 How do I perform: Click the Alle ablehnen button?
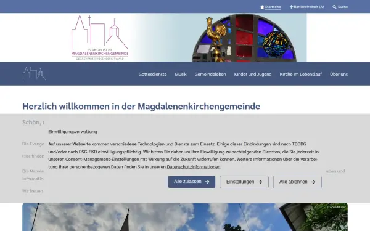(x=297, y=182)
